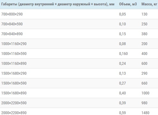Image resolution: width=158 pixels, height=115 pixels.
Task: Click the volume value 0,160
Action: tap(123, 54)
